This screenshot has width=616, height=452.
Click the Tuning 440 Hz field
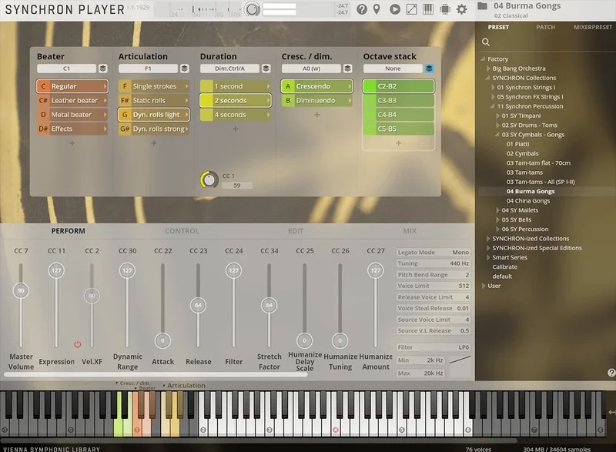pos(433,263)
